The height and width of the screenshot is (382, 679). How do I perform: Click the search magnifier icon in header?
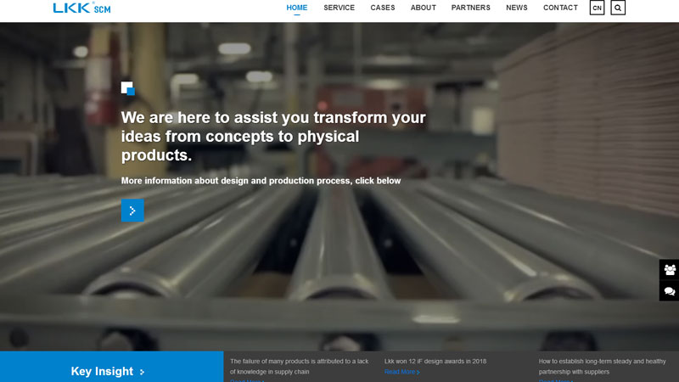click(618, 8)
